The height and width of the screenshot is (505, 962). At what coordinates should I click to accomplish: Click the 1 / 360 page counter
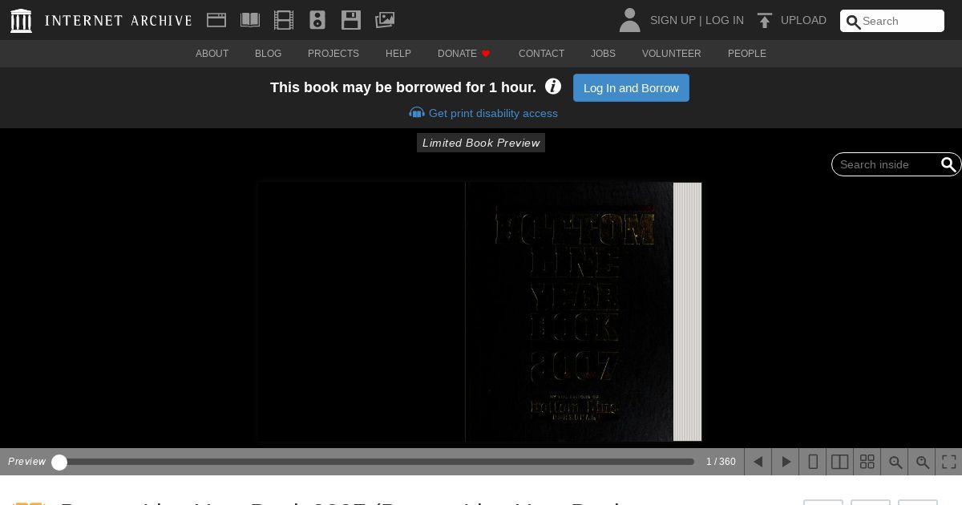pos(721,462)
